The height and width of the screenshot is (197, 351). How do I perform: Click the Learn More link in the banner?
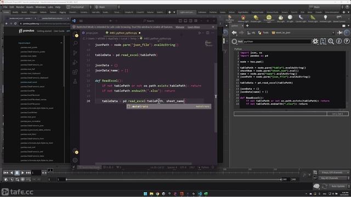[x=194, y=27]
